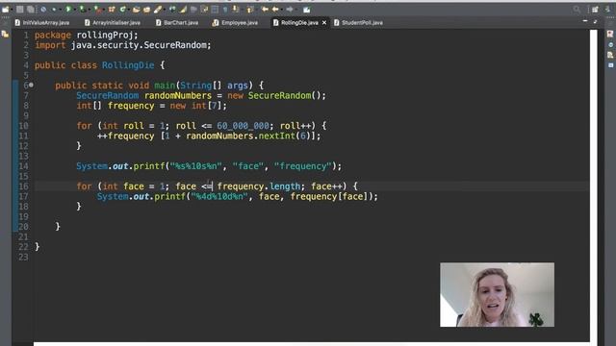616x346 pixels.
Task: Click the Last Edit Location arrow
Action: coord(265,10)
